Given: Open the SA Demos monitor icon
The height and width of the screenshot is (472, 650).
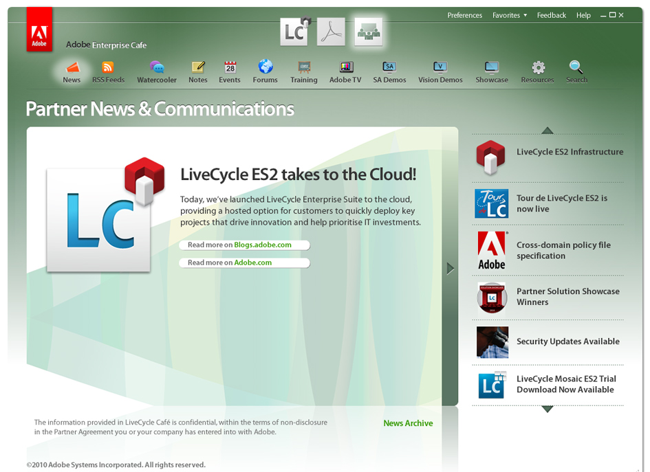Looking at the screenshot, I should click(x=389, y=67).
